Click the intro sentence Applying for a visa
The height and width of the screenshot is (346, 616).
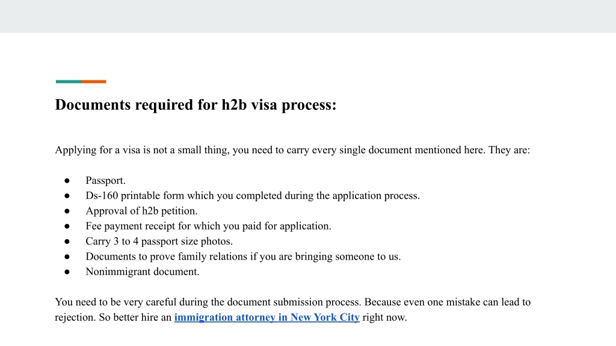click(292, 150)
